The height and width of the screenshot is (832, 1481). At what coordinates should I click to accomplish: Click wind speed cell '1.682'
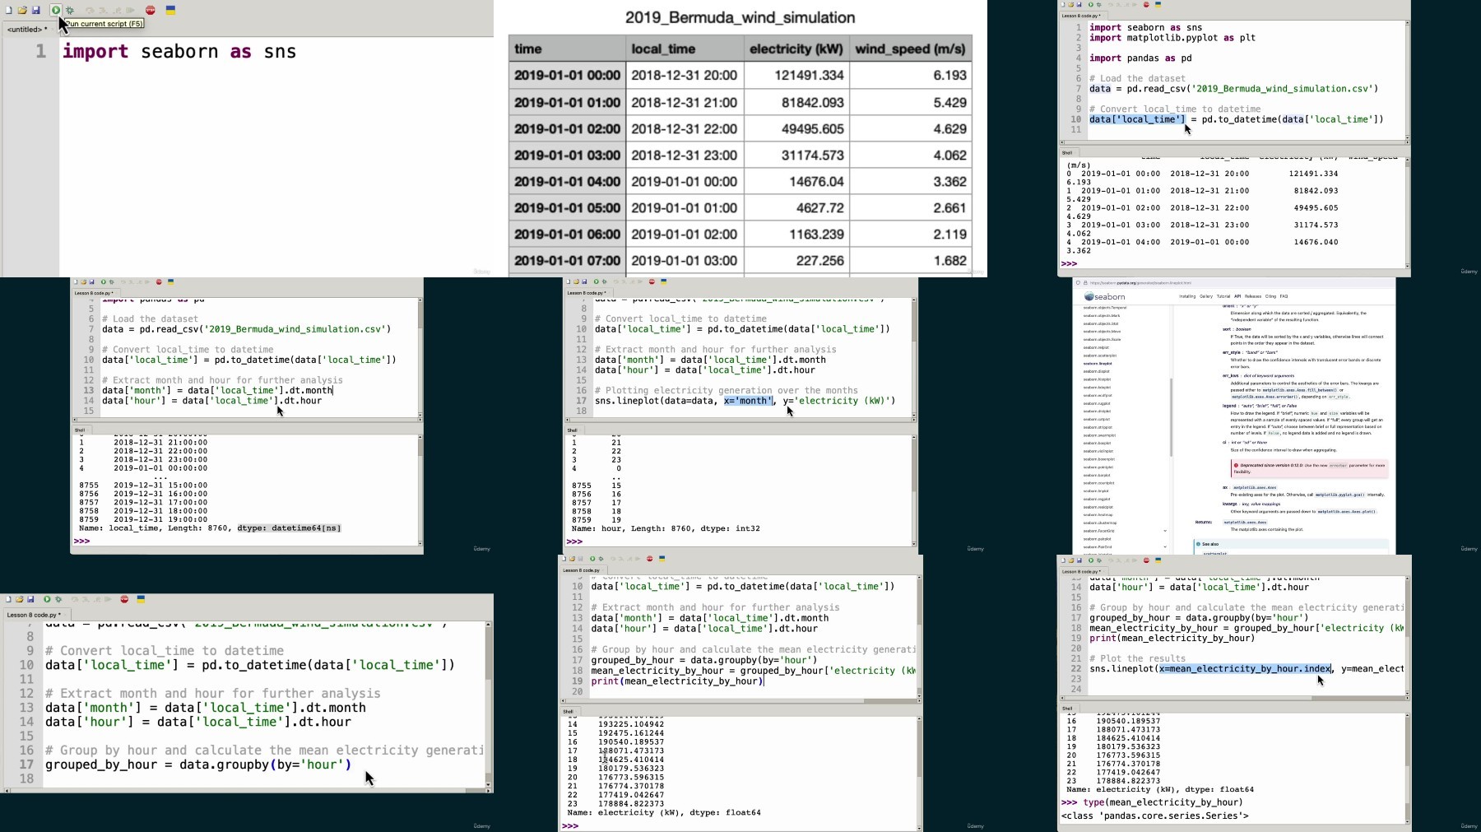[x=910, y=260]
